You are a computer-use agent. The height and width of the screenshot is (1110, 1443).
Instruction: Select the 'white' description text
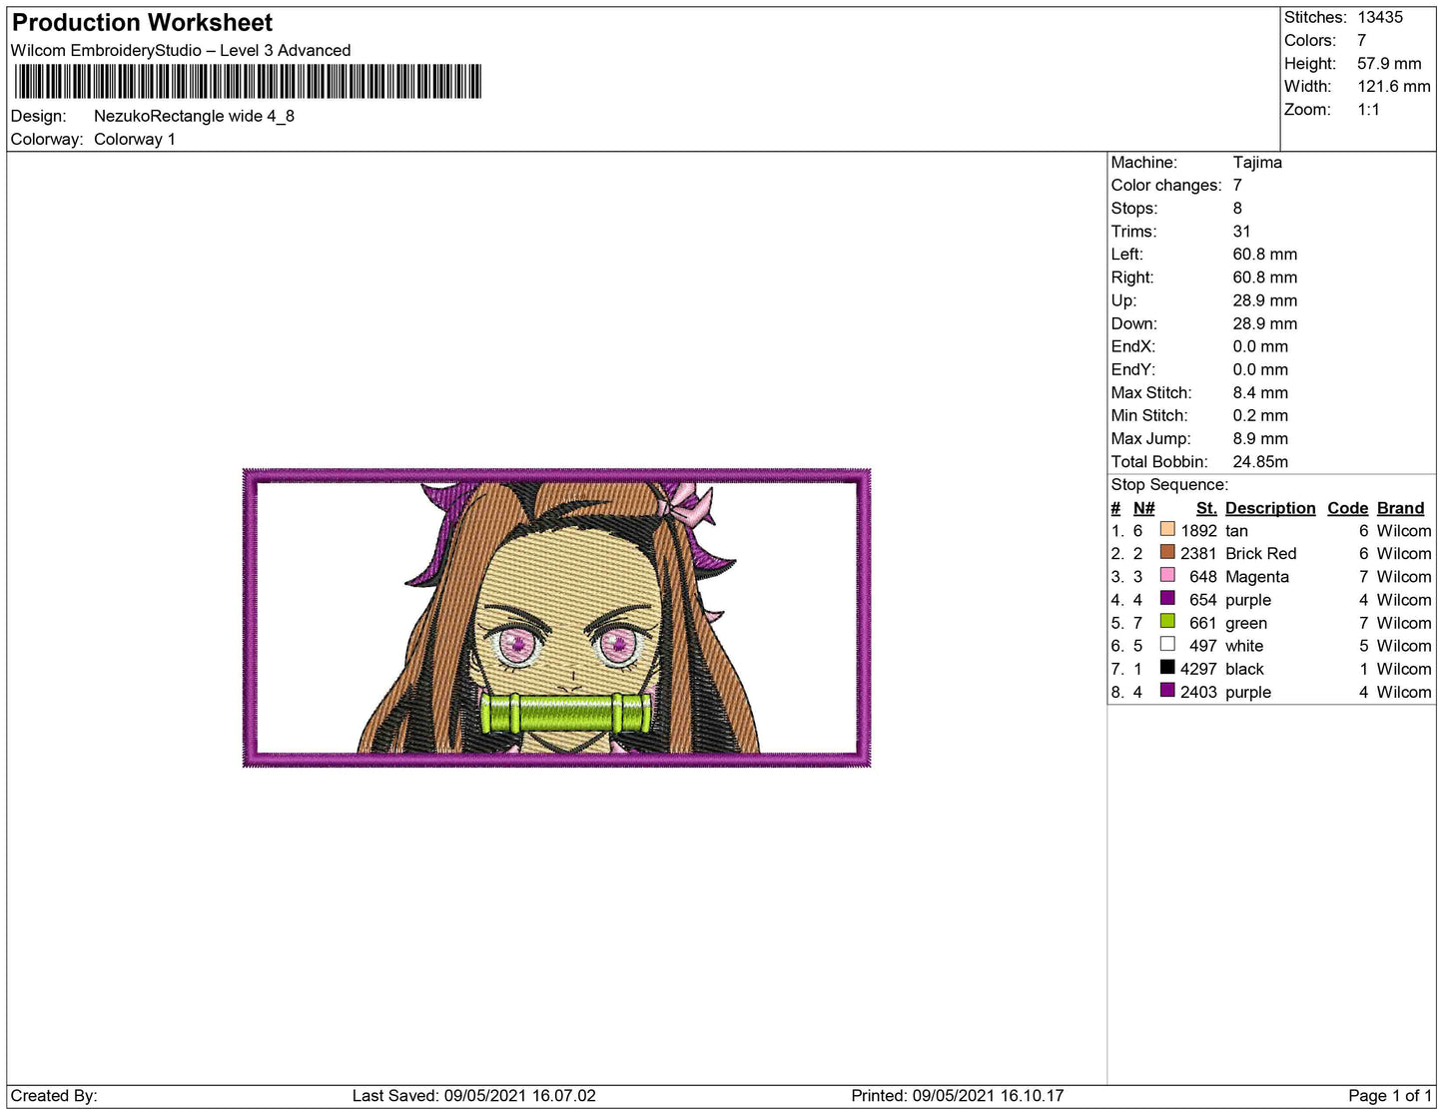[x=1244, y=646]
